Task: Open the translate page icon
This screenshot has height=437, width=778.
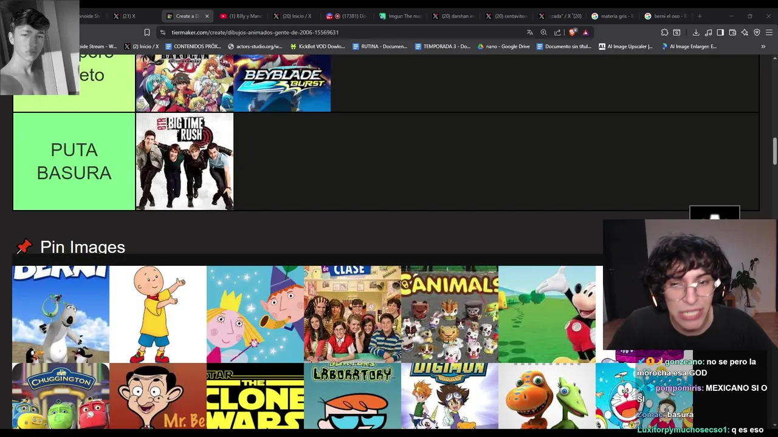Action: click(x=530, y=32)
